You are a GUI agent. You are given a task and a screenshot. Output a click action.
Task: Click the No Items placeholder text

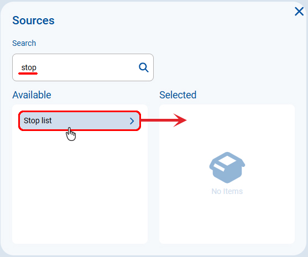(x=227, y=191)
